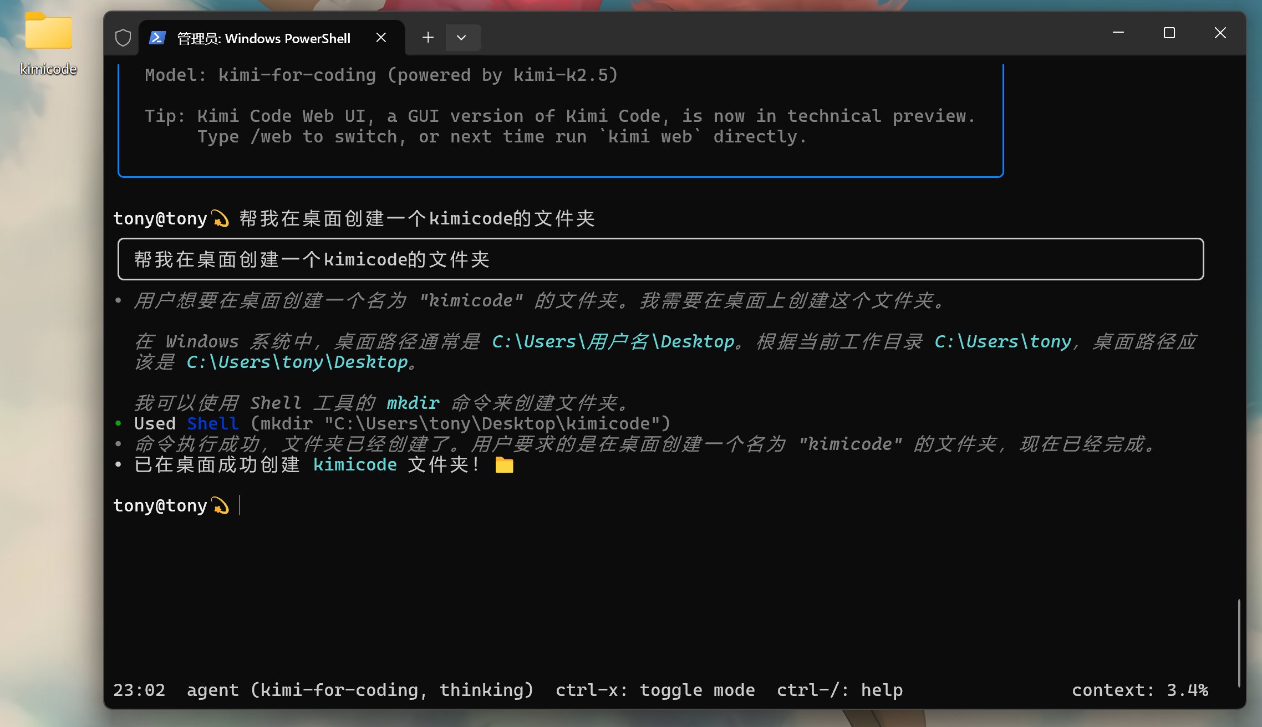Open a new terminal tab with plus
The height and width of the screenshot is (727, 1262).
tap(428, 38)
